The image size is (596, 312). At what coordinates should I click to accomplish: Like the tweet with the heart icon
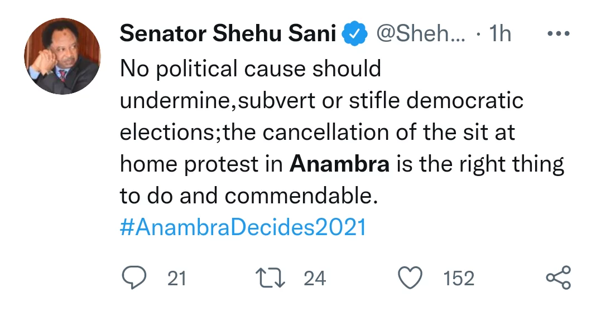[x=412, y=277]
